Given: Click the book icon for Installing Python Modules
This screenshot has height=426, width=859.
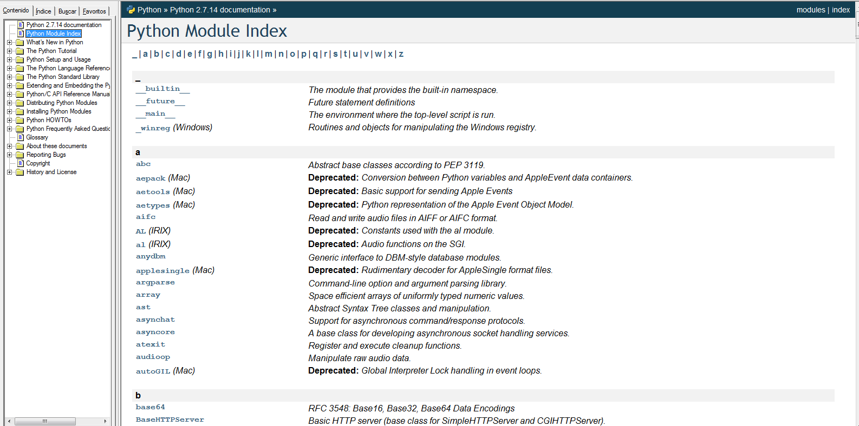Looking at the screenshot, I should tap(20, 111).
